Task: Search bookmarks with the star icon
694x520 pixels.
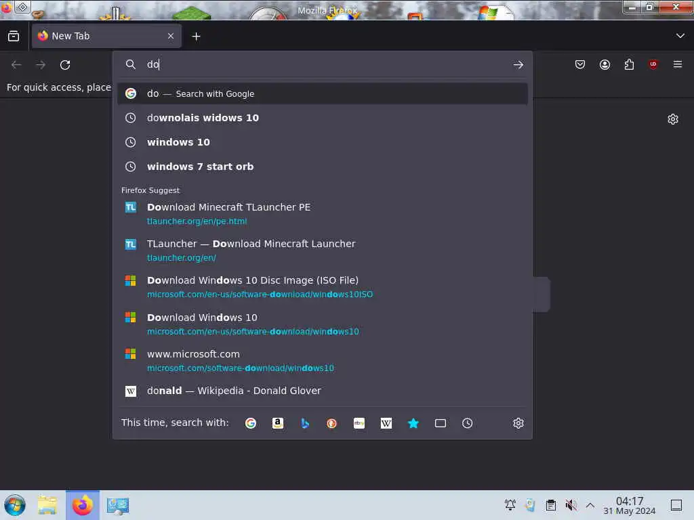Action: tap(413, 423)
